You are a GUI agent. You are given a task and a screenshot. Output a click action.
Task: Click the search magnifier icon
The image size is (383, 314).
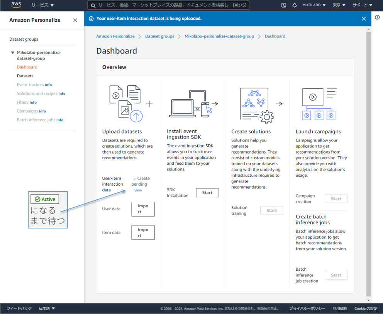click(93, 5)
